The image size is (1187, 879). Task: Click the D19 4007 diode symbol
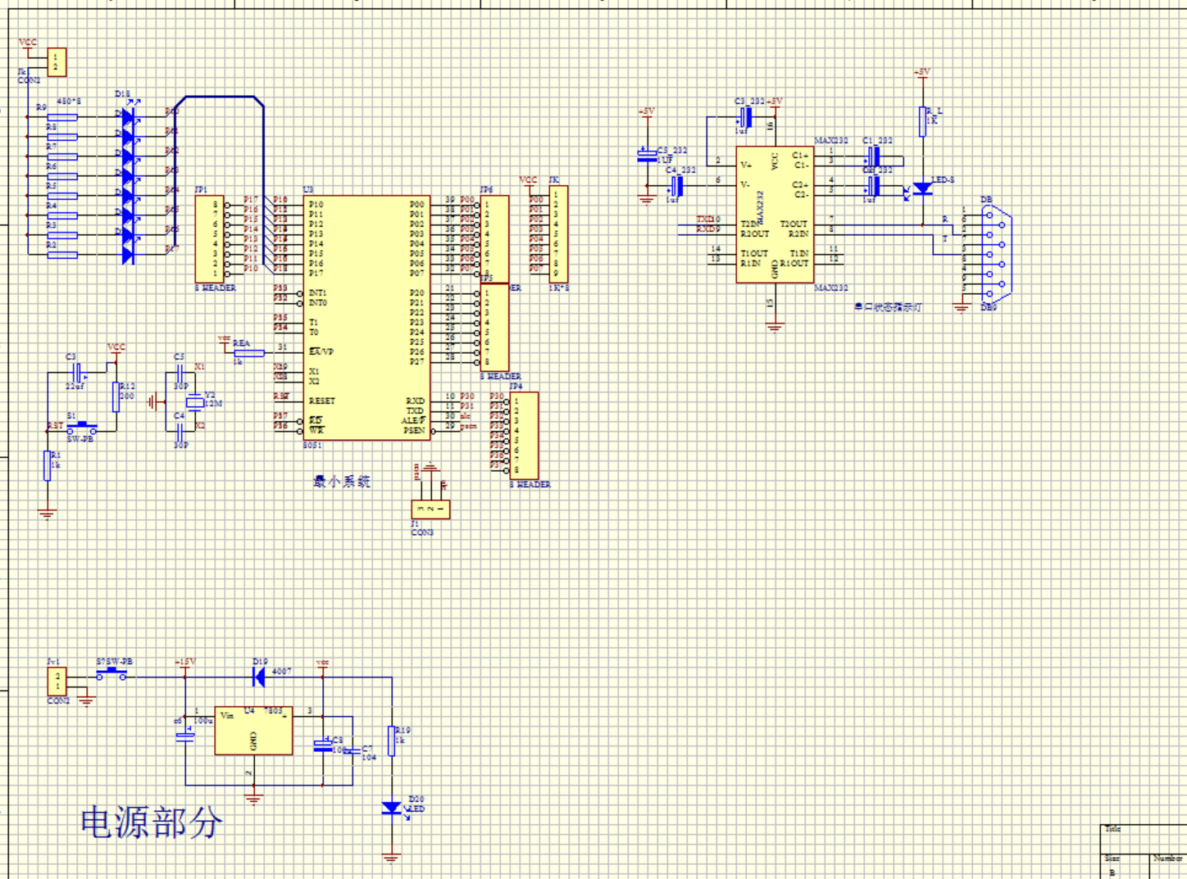click(x=258, y=677)
